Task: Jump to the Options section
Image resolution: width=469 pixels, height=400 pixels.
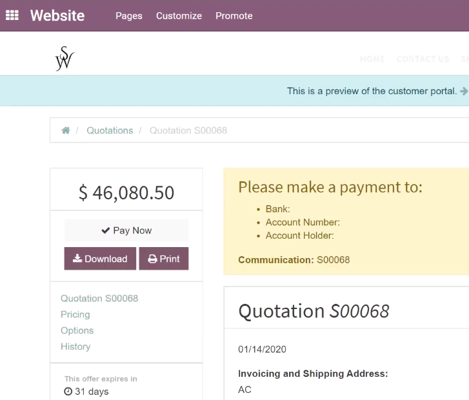Action: [77, 330]
